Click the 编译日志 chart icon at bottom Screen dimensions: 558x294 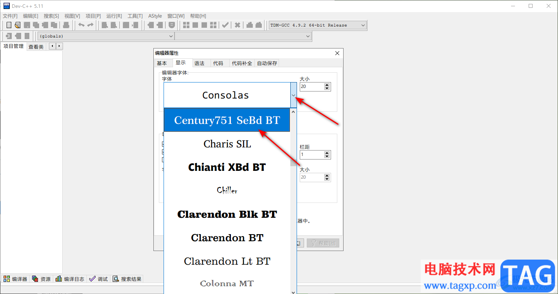[x=59, y=279]
